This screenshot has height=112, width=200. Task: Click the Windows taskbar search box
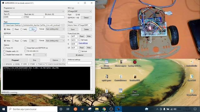(x=32, y=109)
